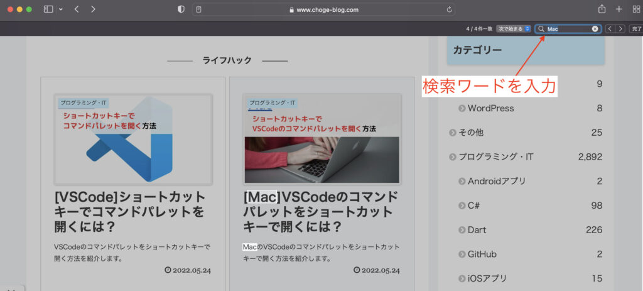Open the [Mac]VSCodeのコマンドパレット article title
The height and width of the screenshot is (291, 643).
pyautogui.click(x=321, y=212)
